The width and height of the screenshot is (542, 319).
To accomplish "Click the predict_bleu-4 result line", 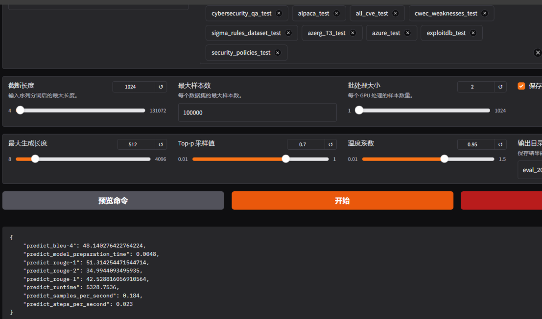I will tap(85, 246).
